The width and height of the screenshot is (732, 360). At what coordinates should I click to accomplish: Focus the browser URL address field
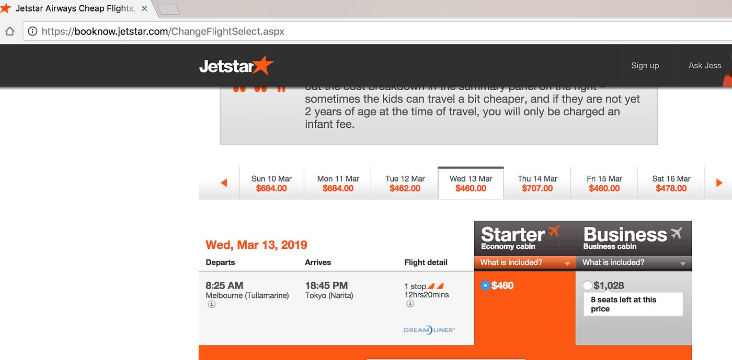(376, 31)
